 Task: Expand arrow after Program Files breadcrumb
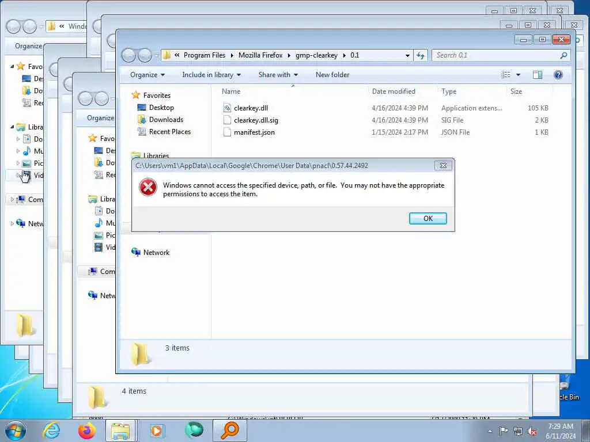[232, 56]
